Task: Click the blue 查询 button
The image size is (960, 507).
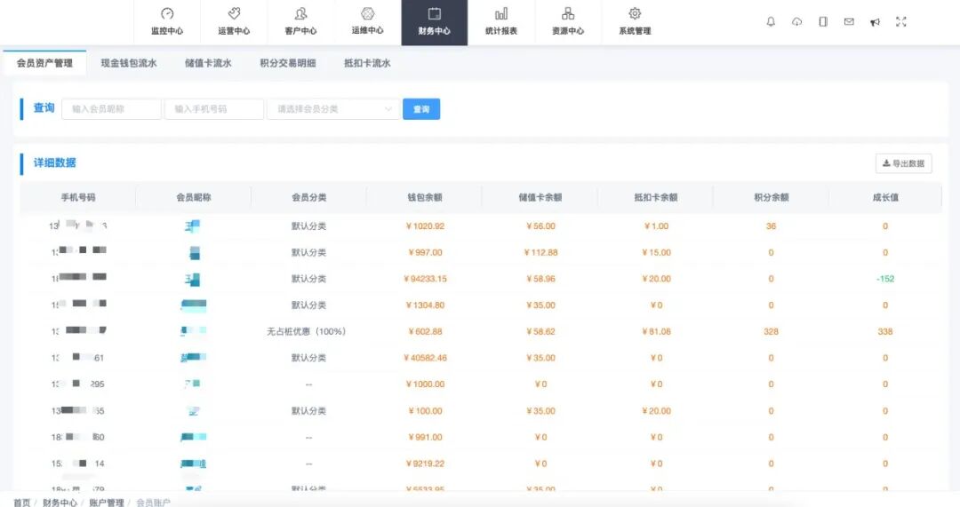Action: (x=421, y=109)
